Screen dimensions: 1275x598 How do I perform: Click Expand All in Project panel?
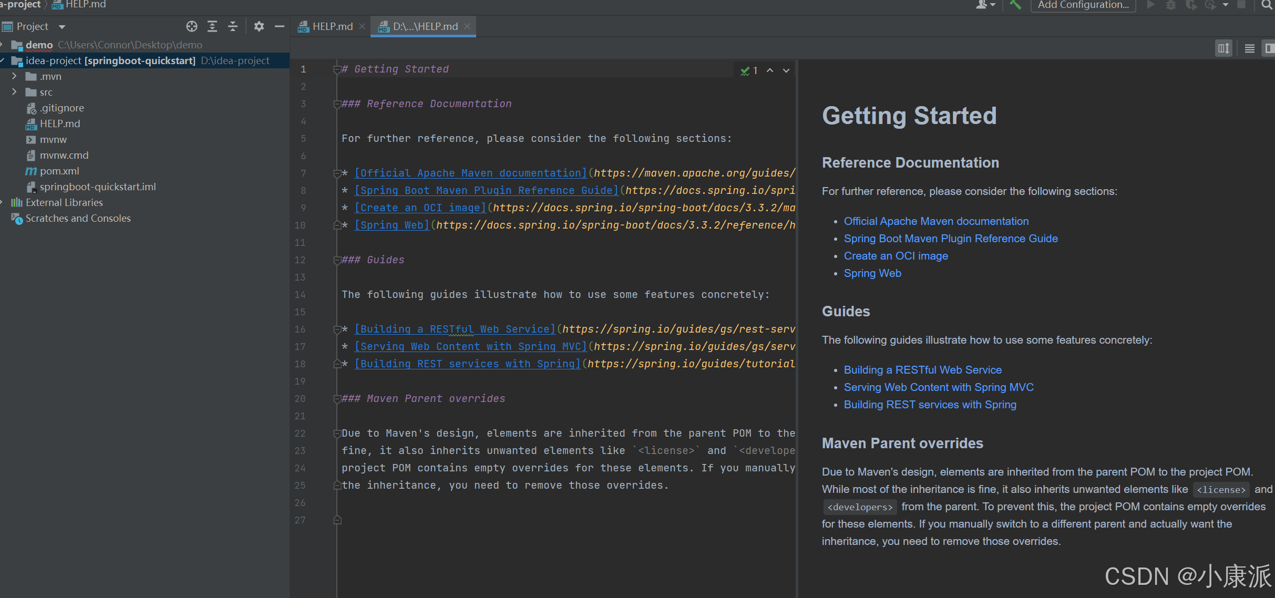[x=212, y=26]
